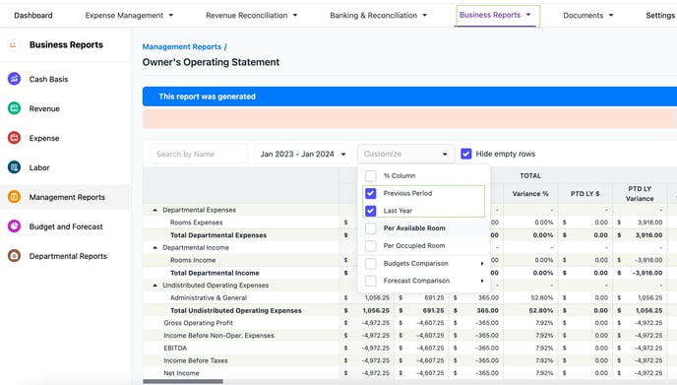This screenshot has height=385, width=677.
Task: Switch to the Dashboard tab
Action: (33, 15)
